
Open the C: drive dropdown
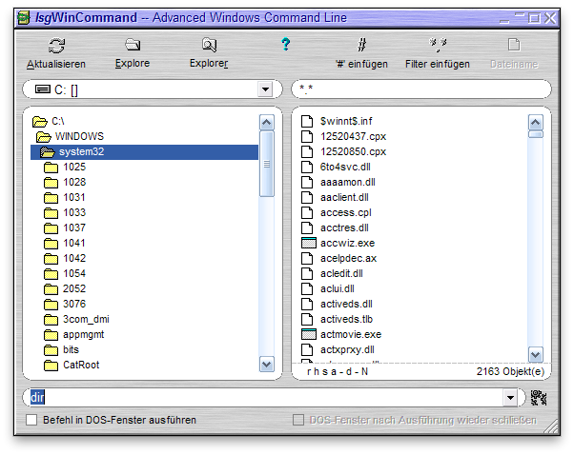click(x=265, y=89)
